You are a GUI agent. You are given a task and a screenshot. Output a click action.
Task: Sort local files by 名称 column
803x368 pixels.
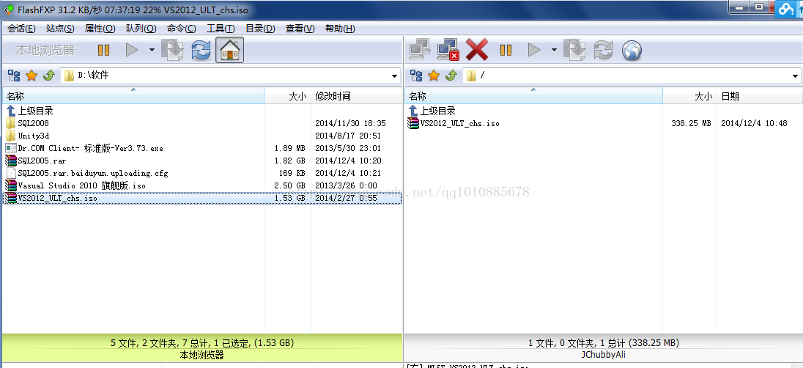(x=133, y=96)
